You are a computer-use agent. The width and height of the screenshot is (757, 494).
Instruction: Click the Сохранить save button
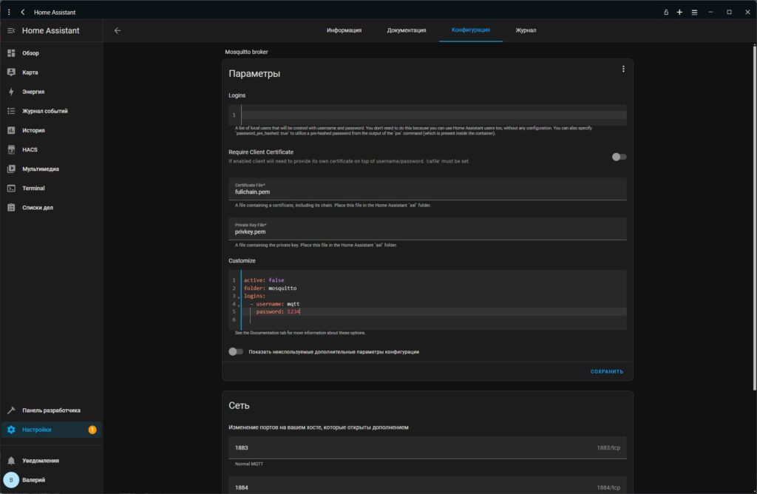[x=606, y=371]
